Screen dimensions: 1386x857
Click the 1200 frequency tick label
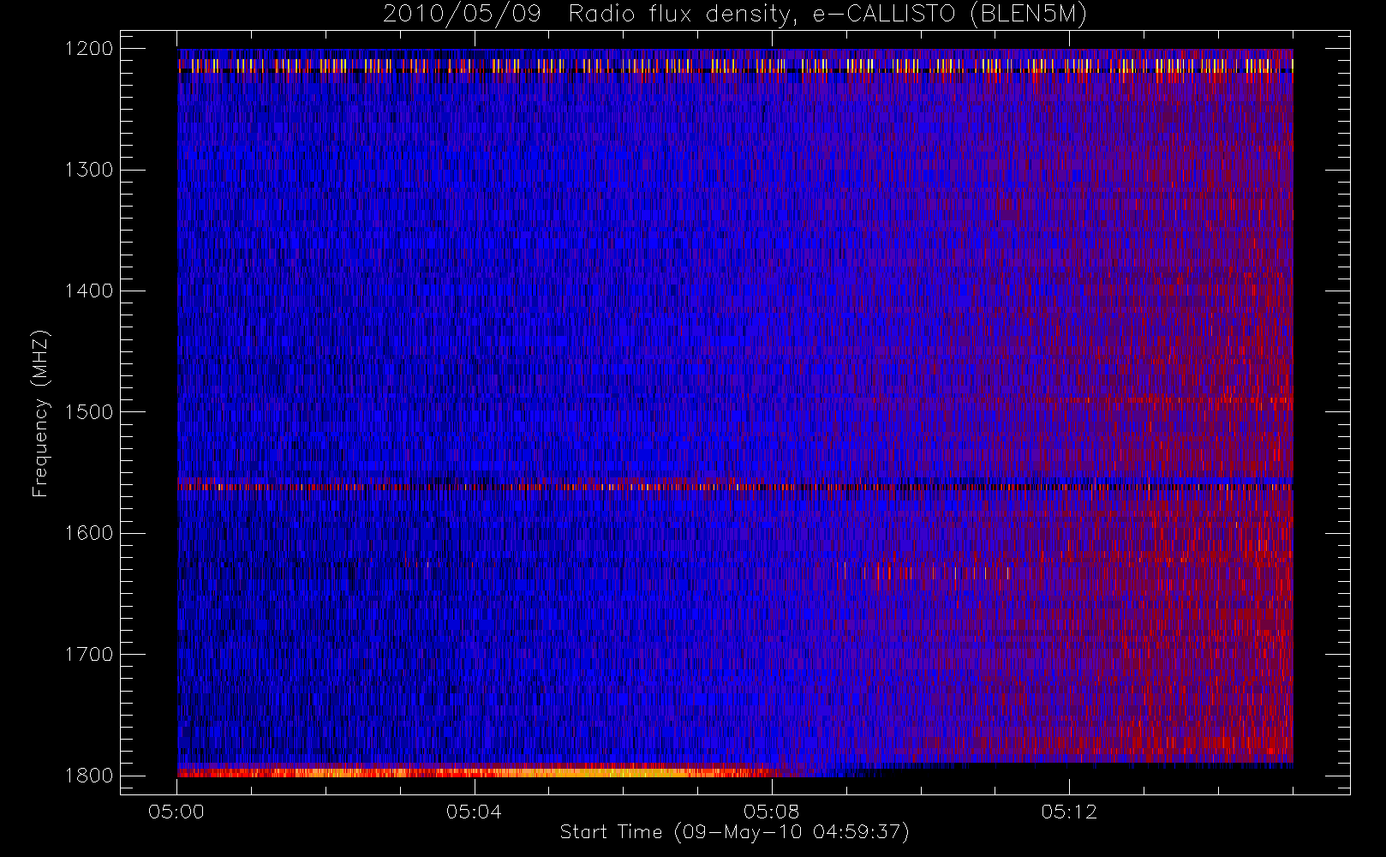[89, 49]
